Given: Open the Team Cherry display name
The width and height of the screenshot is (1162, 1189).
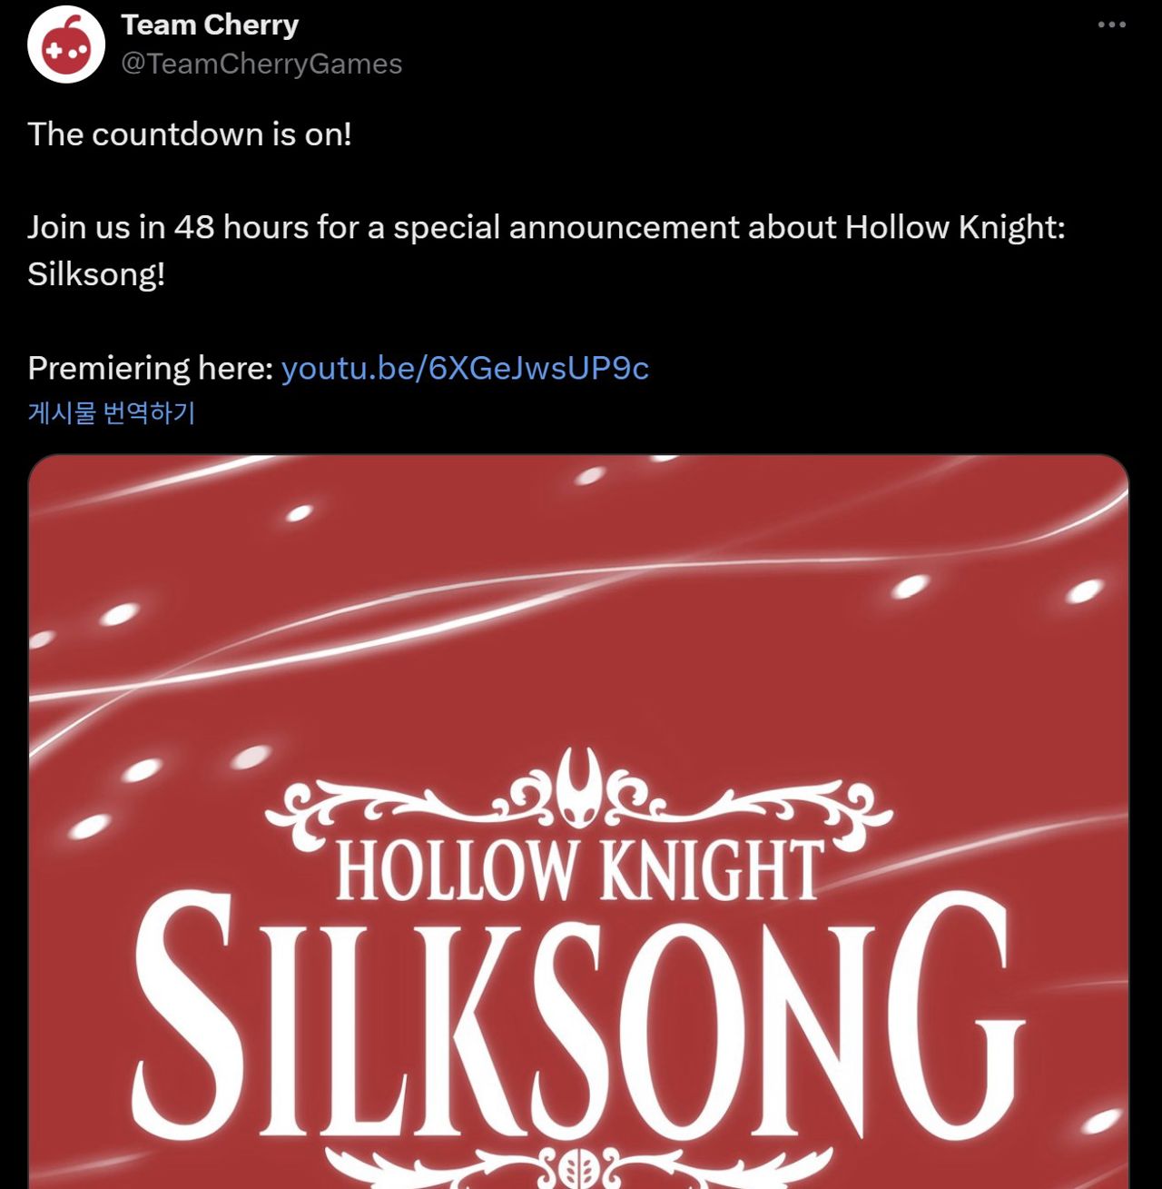Looking at the screenshot, I should tap(210, 25).
